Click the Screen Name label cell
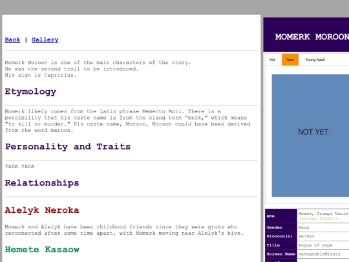The image size is (349, 262). coord(281,254)
